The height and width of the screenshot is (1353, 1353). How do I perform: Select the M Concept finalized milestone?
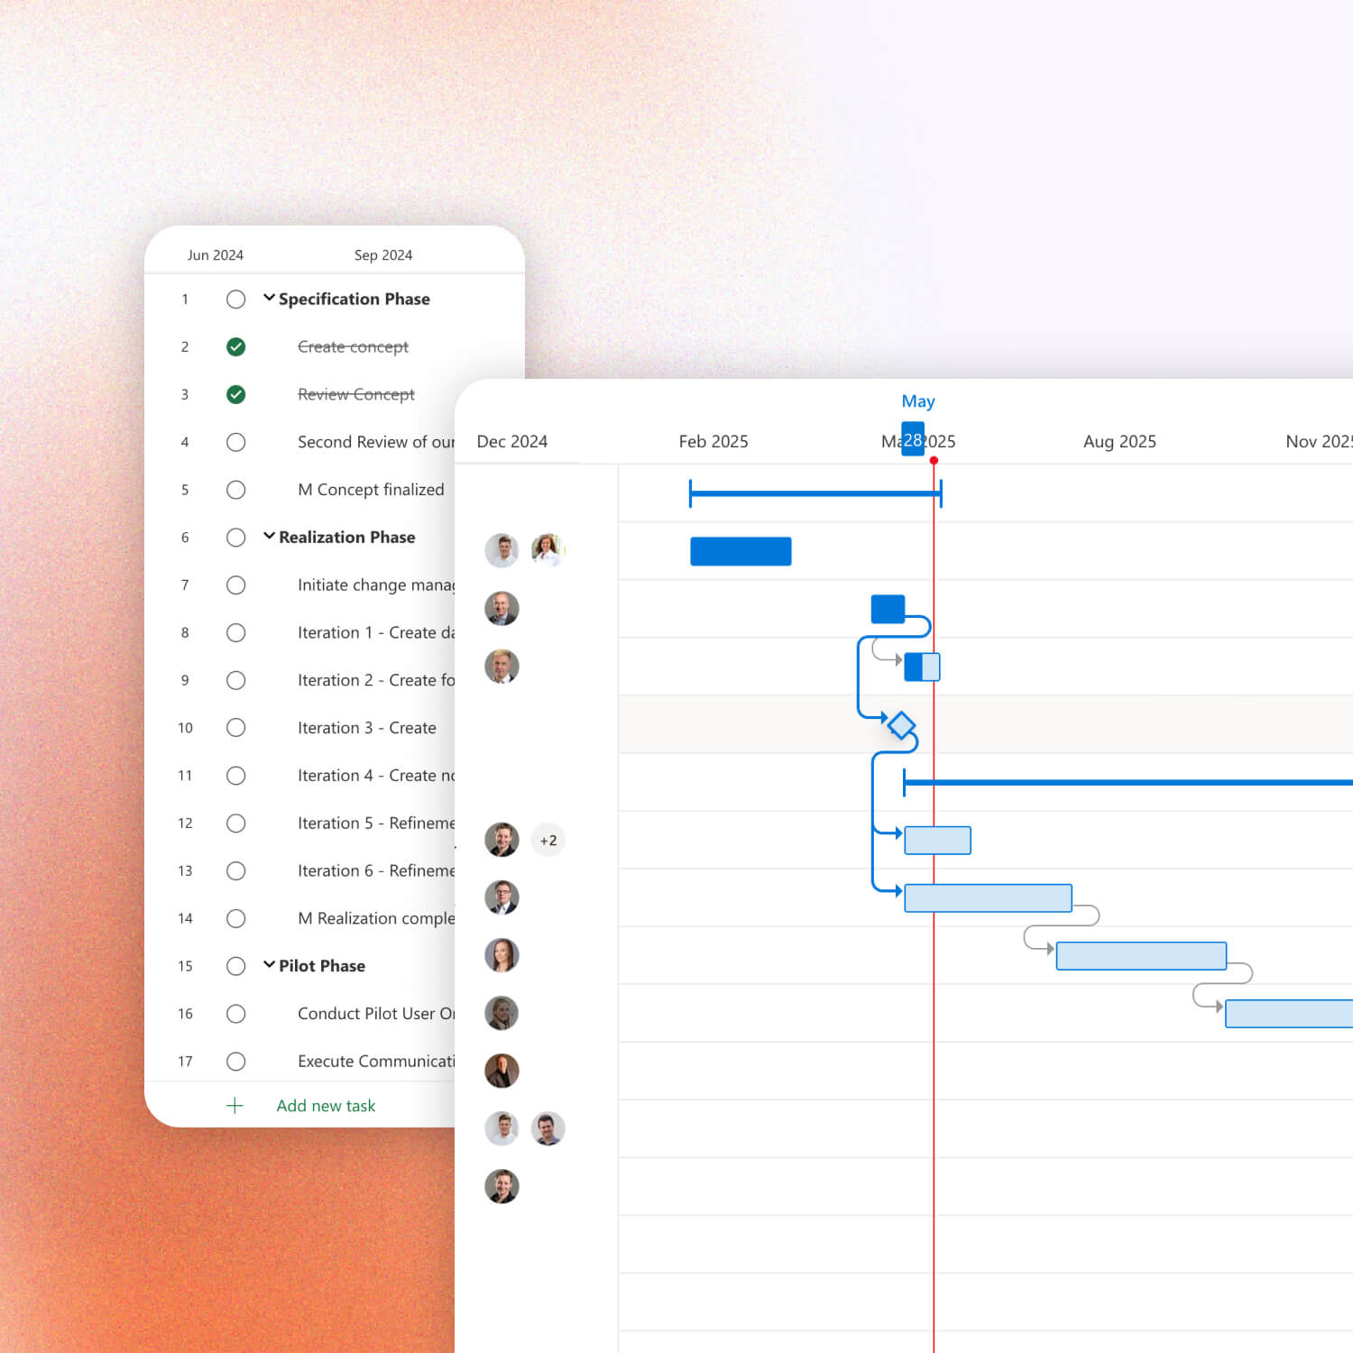(371, 490)
